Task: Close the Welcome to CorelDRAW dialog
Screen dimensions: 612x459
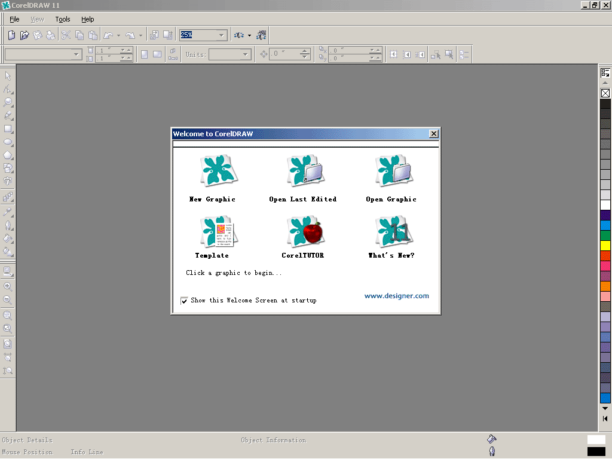Action: point(434,134)
